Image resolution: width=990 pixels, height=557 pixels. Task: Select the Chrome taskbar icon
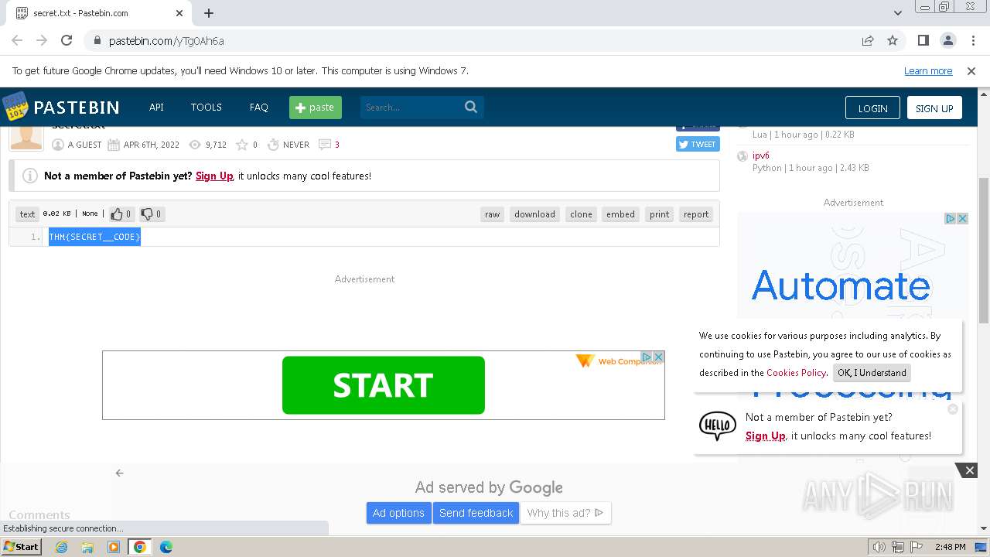[140, 547]
